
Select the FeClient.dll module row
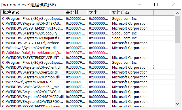tap(77, 67)
